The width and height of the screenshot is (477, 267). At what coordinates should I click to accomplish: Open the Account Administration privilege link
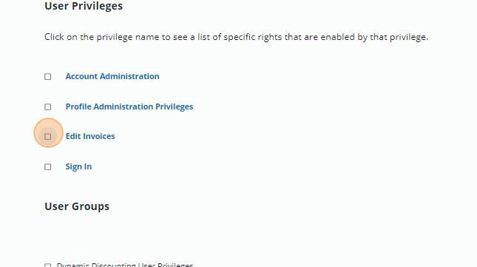point(112,76)
